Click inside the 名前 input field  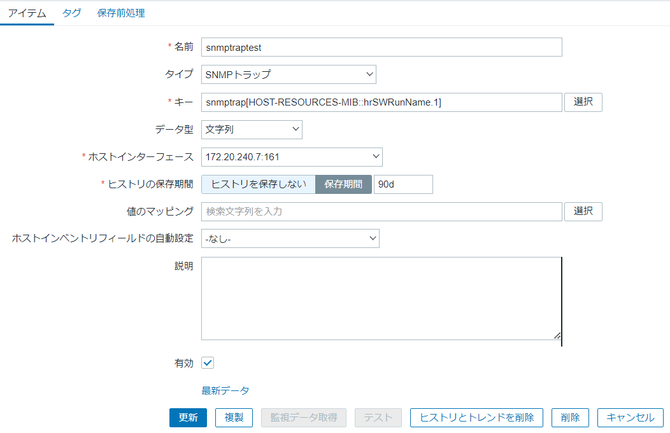[381, 46]
